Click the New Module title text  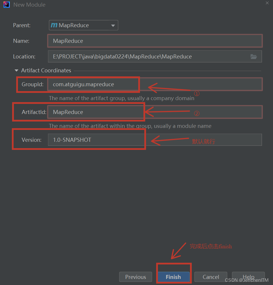pyautogui.click(x=29, y=5)
